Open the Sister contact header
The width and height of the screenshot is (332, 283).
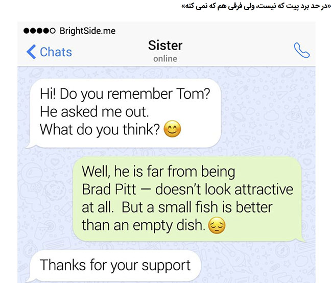165,45
